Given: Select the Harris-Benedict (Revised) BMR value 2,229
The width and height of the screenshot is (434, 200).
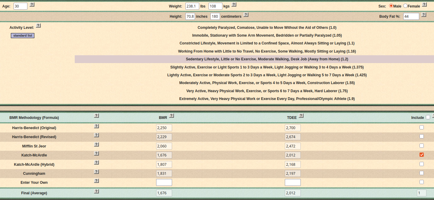Looking at the screenshot, I should tap(164, 137).
